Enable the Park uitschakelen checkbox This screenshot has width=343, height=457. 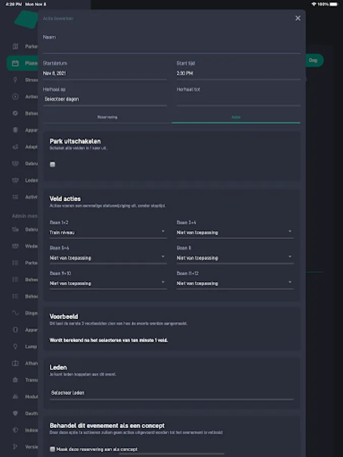[x=53, y=165]
